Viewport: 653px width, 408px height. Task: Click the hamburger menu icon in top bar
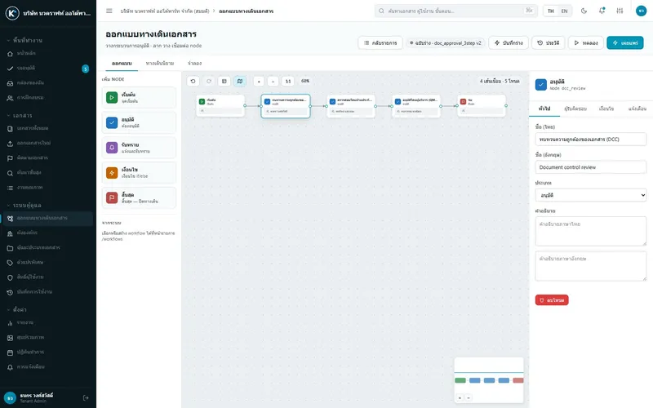click(x=109, y=11)
